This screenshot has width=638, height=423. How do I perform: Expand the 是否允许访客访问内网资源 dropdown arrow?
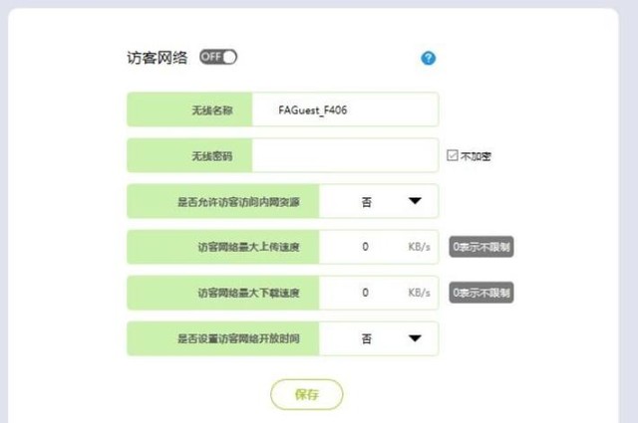coord(415,201)
